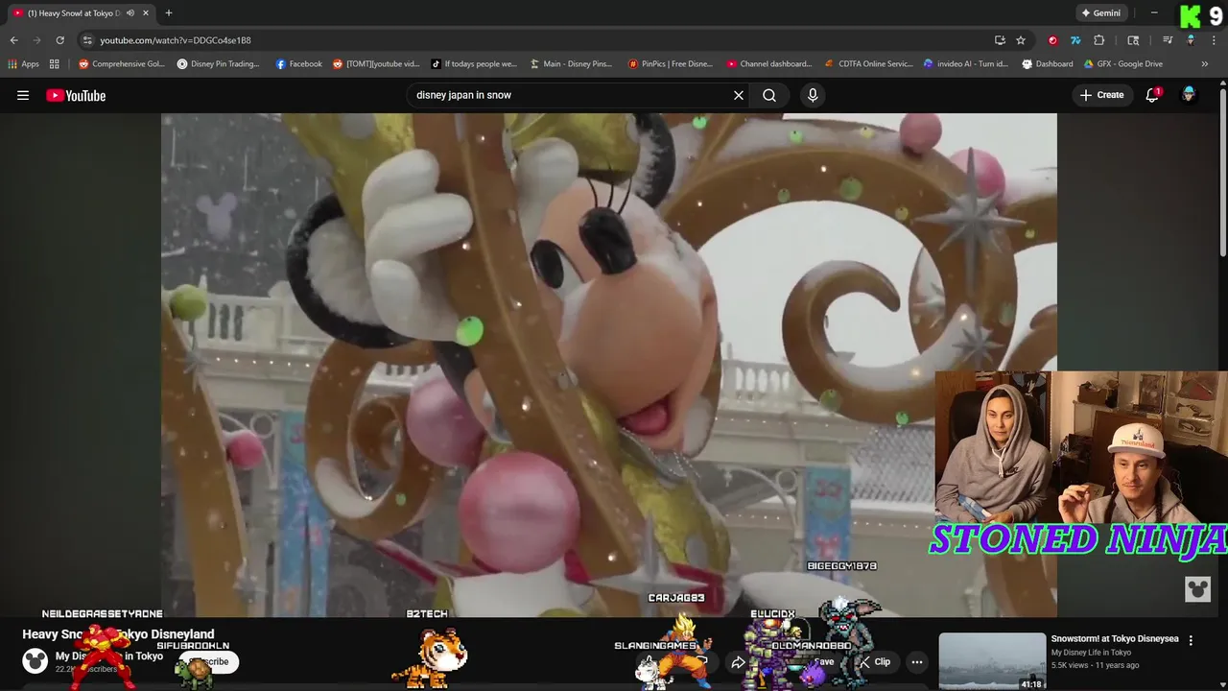Open the [TOMT][youtube vid... bookmark
Screen dimensions: 1228x691
pyautogui.click(x=376, y=64)
